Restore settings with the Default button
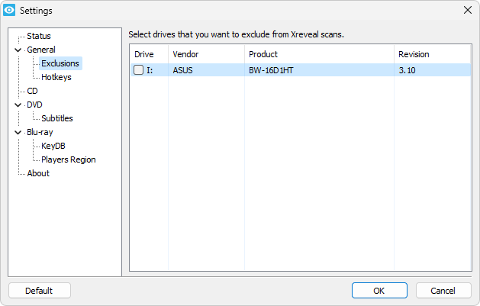This screenshot has width=480, height=306. coord(40,291)
